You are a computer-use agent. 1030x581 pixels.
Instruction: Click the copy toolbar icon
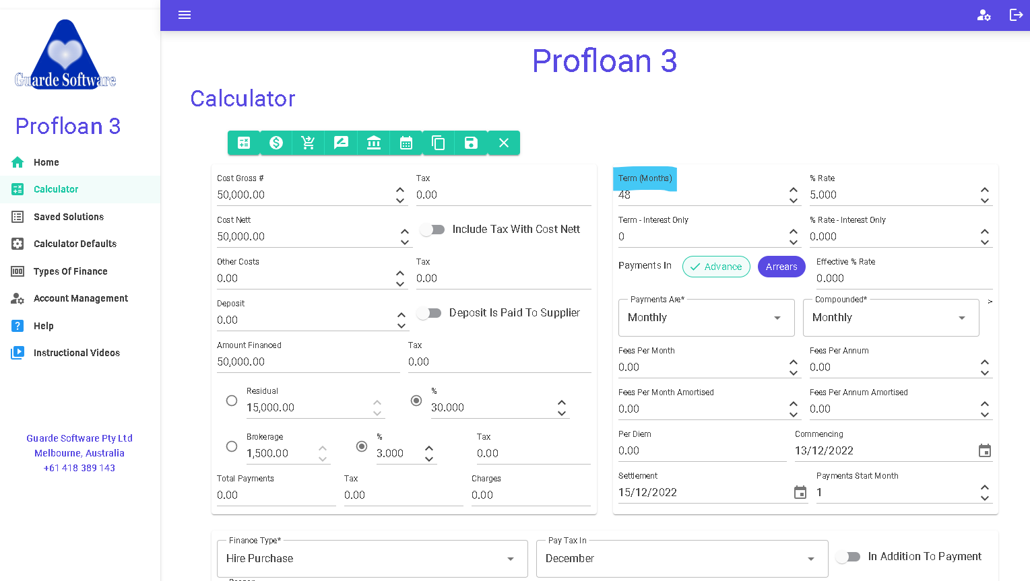[439, 143]
